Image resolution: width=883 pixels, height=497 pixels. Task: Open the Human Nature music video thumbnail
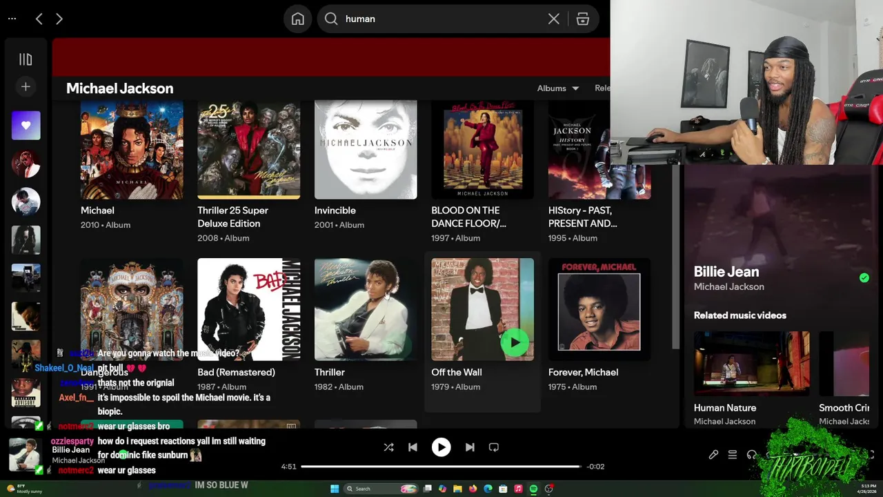click(752, 364)
